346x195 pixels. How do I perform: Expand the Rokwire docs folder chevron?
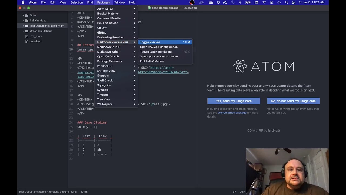pos(23,21)
